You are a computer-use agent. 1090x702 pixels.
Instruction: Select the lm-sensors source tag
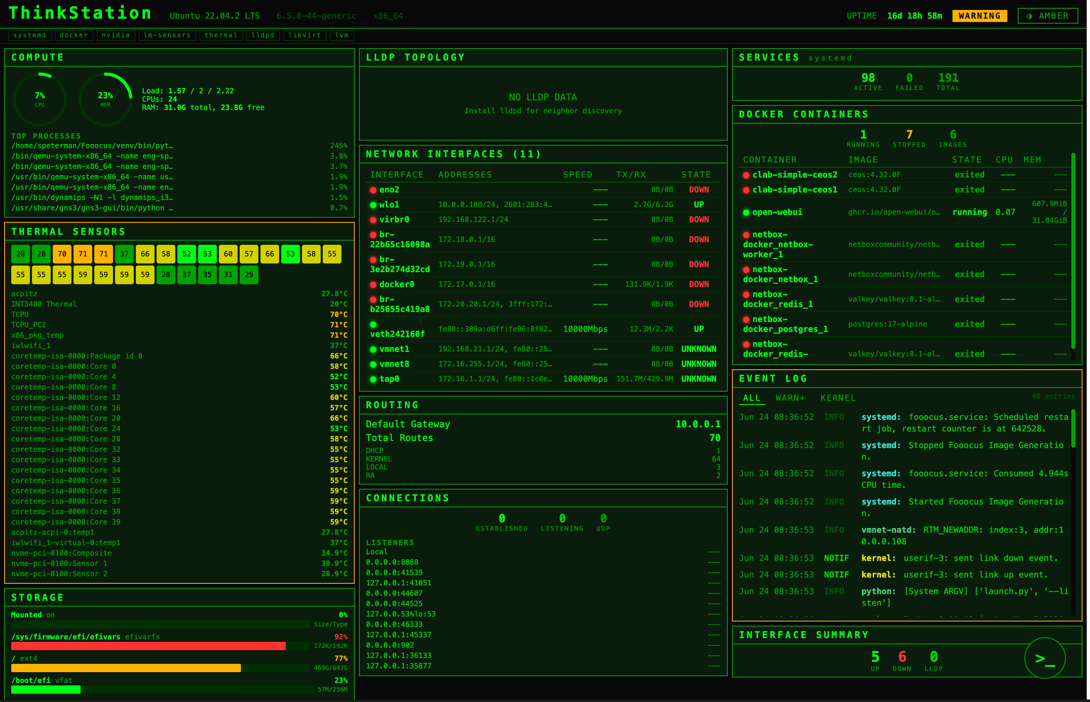167,35
